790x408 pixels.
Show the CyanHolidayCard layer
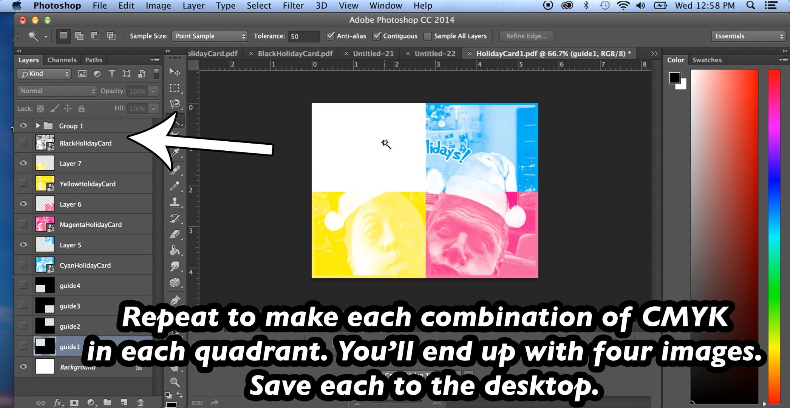pyautogui.click(x=23, y=265)
